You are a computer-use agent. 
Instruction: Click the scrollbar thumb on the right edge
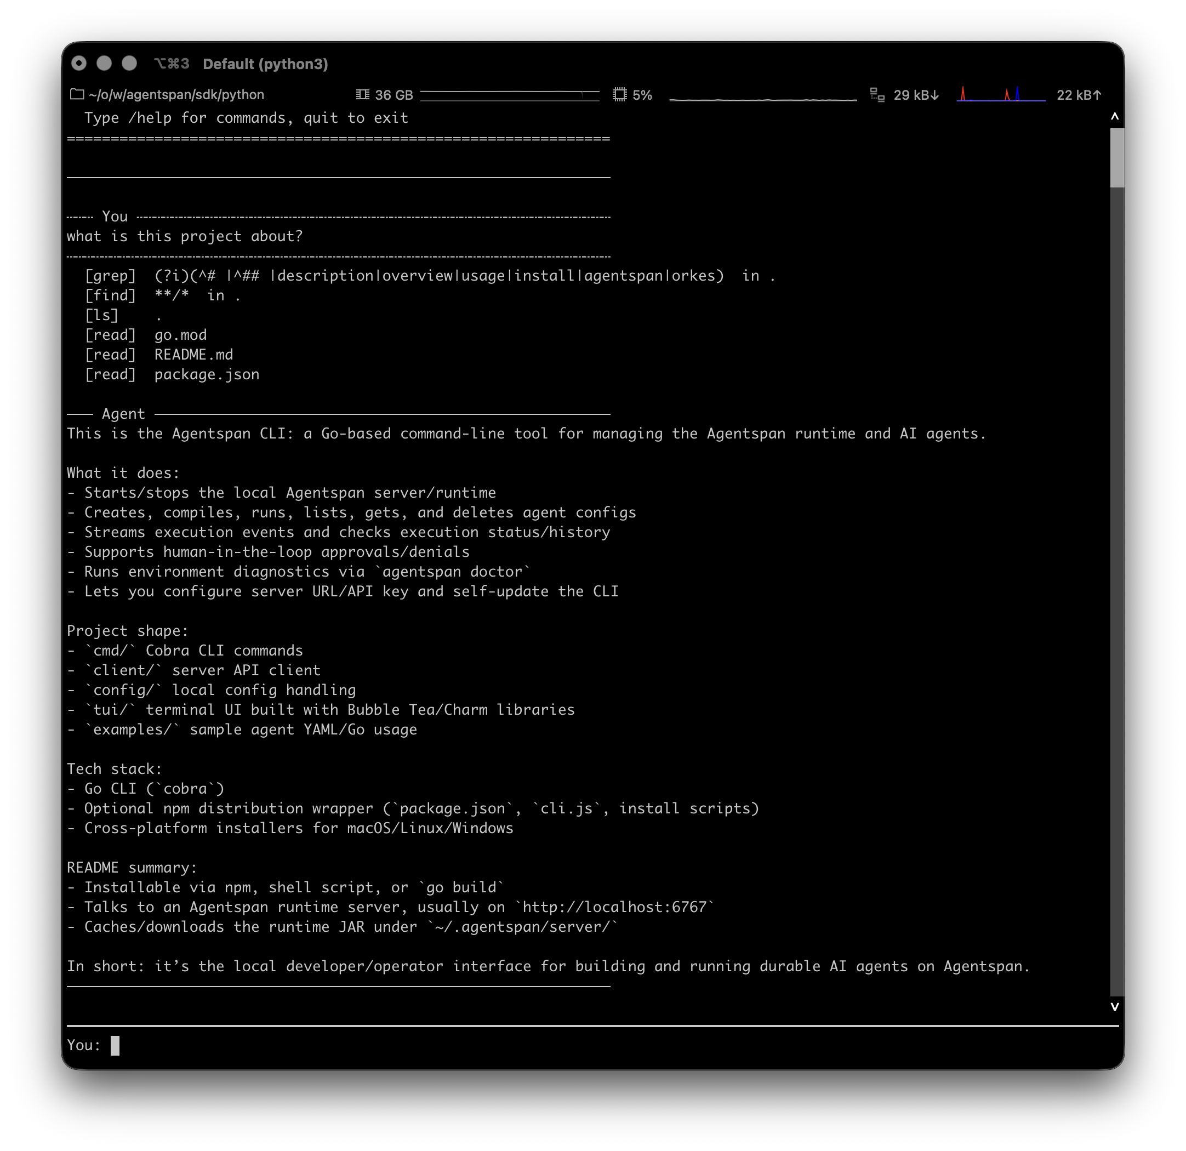click(x=1117, y=157)
